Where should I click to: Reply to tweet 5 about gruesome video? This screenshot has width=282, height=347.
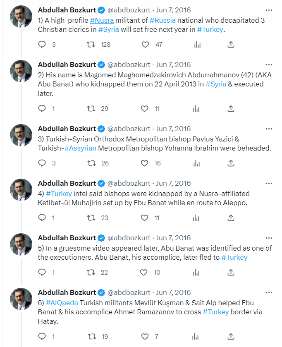pyautogui.click(x=42, y=272)
